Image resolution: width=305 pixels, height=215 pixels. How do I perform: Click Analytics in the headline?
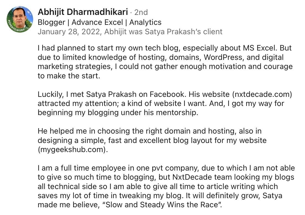(x=145, y=22)
